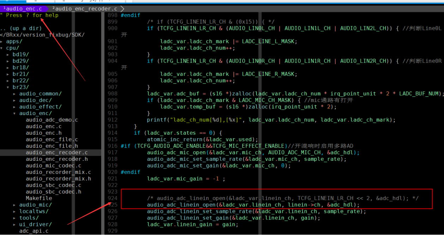The height and width of the screenshot is (235, 444).
Task: Click the audio_adc_linein_set_sample_rate line
Action: click(x=256, y=211)
